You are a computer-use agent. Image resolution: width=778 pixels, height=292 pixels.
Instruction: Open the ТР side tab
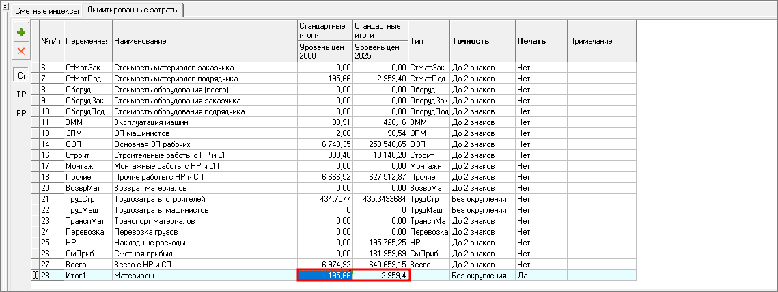21,94
